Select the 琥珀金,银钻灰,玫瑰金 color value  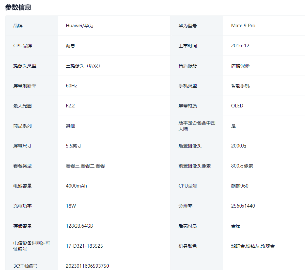tap(253, 246)
